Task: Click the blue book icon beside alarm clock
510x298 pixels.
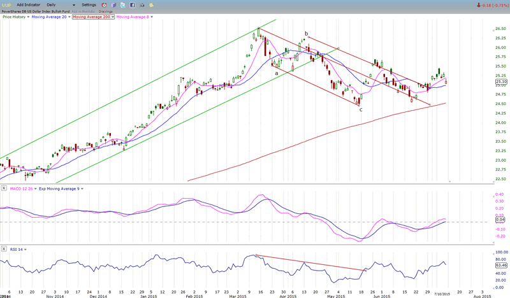Action: click(114, 4)
